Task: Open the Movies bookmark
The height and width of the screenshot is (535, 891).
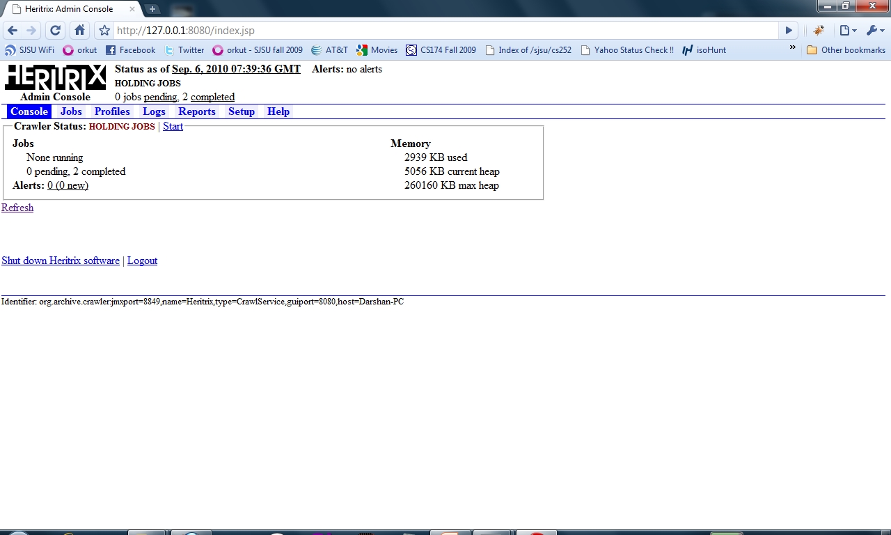Action: (377, 50)
